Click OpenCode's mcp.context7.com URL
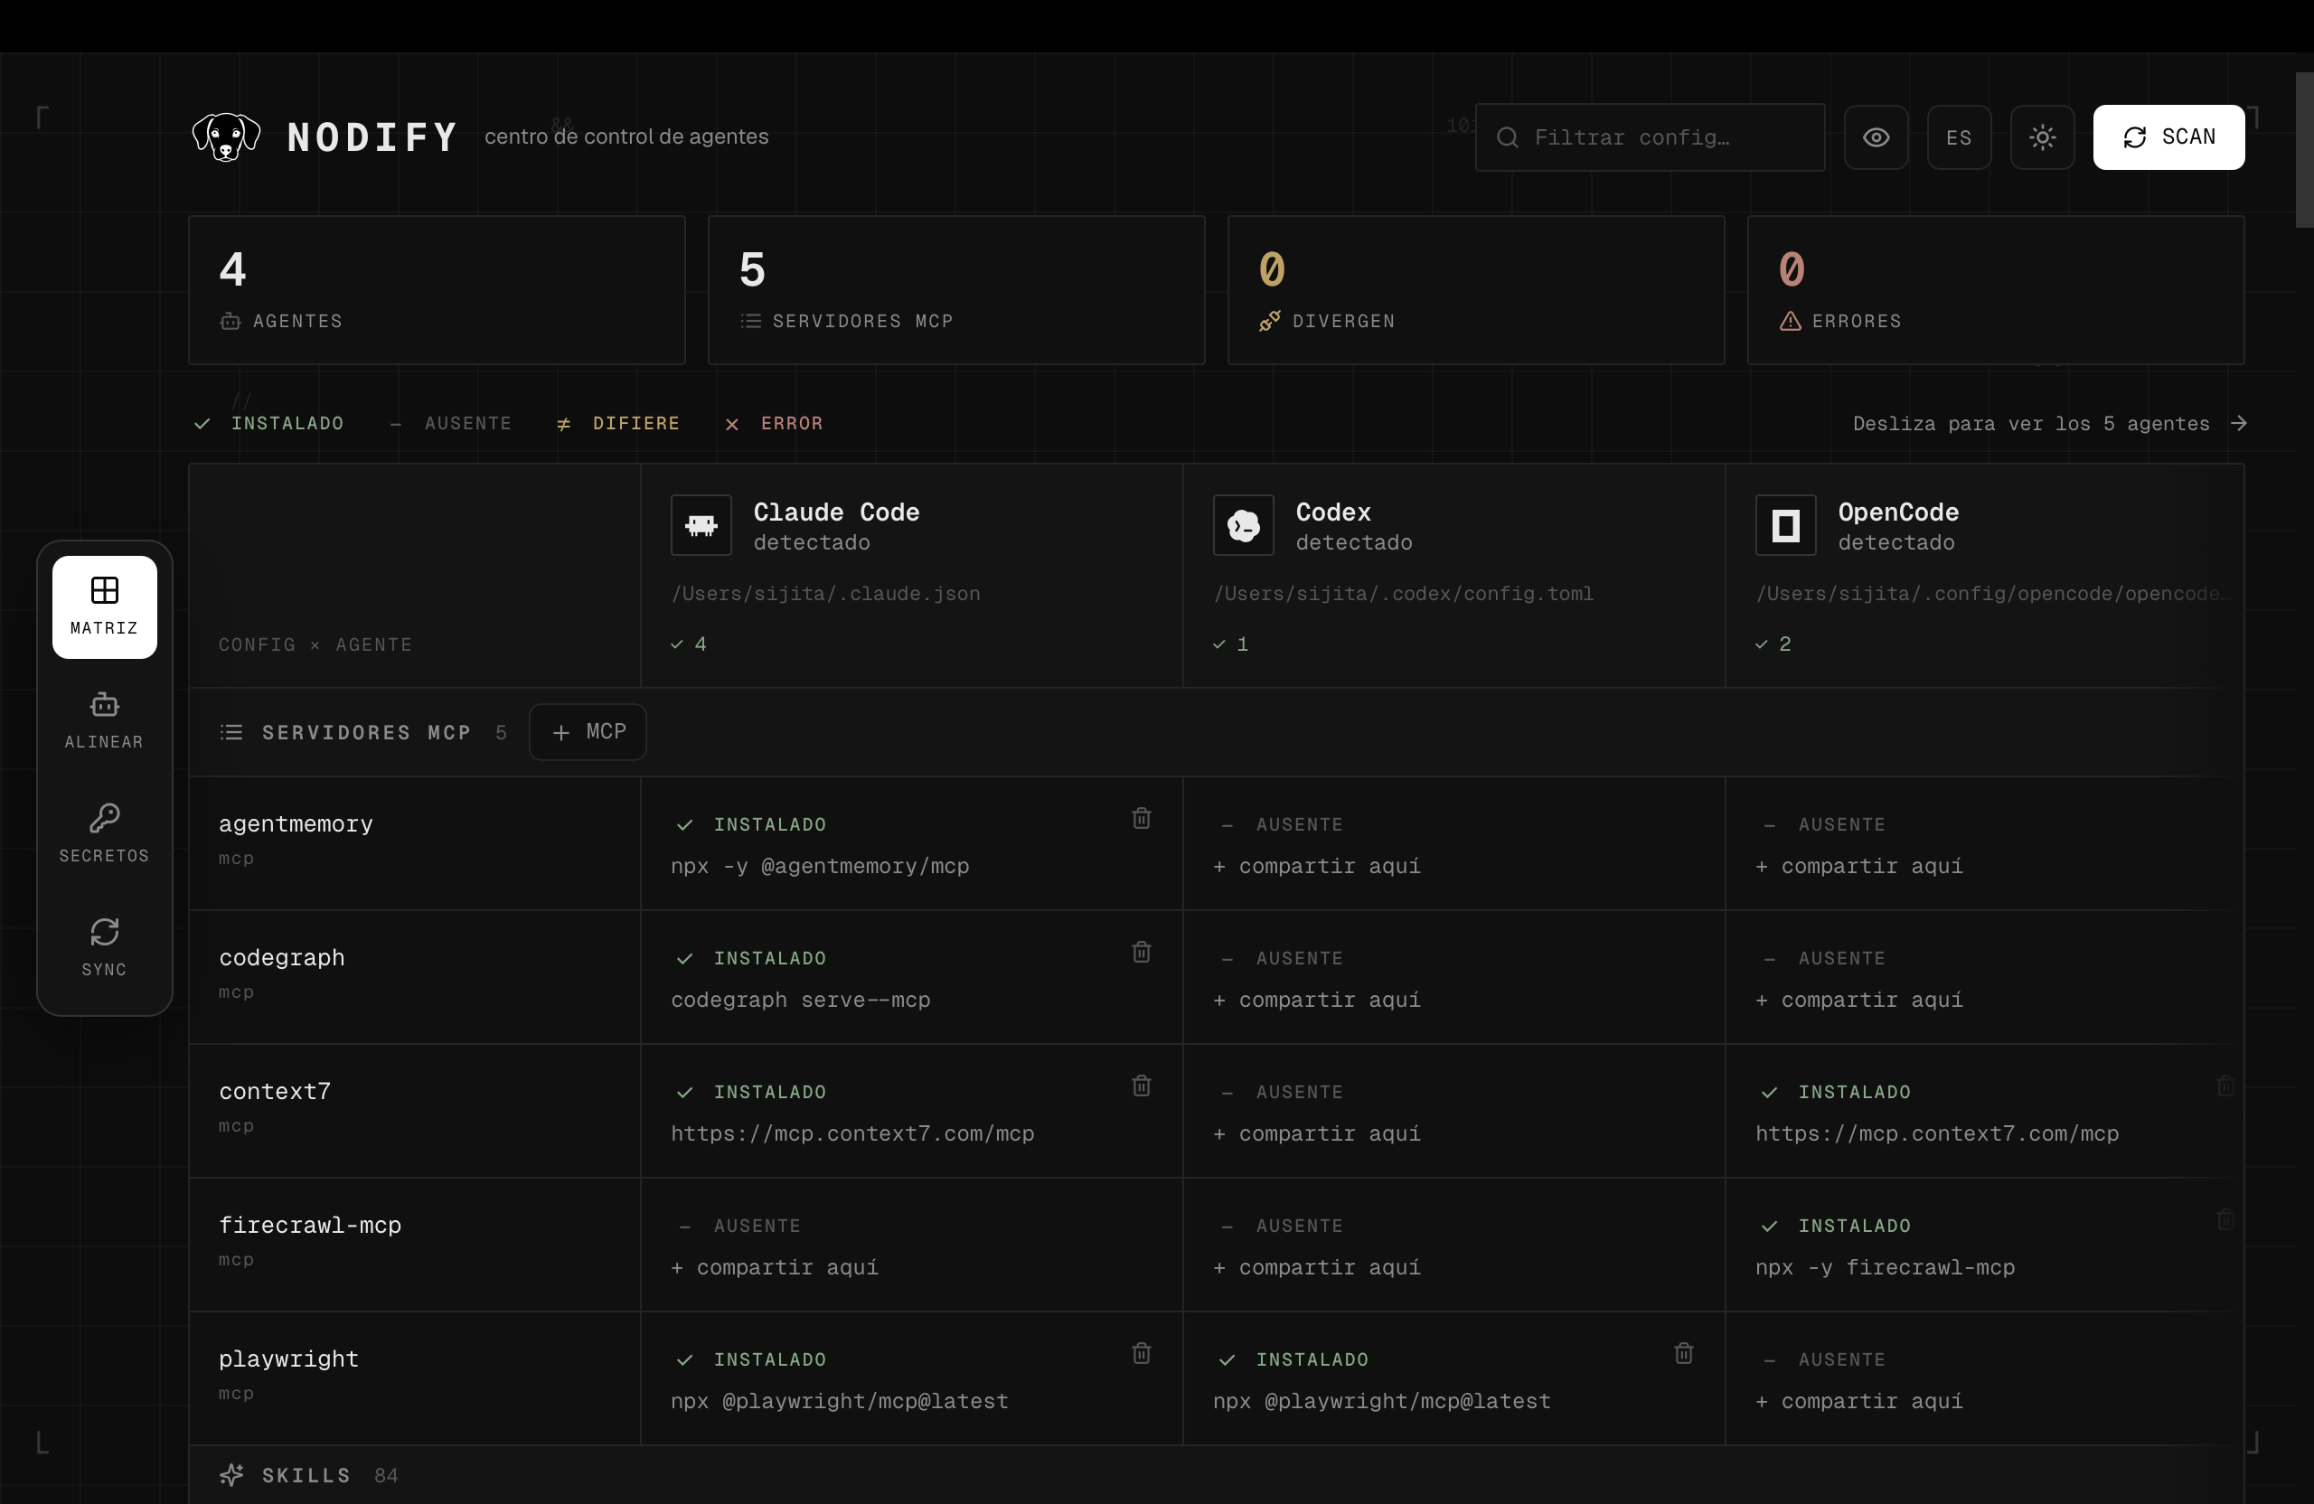The width and height of the screenshot is (2314, 1504). [1937, 1133]
